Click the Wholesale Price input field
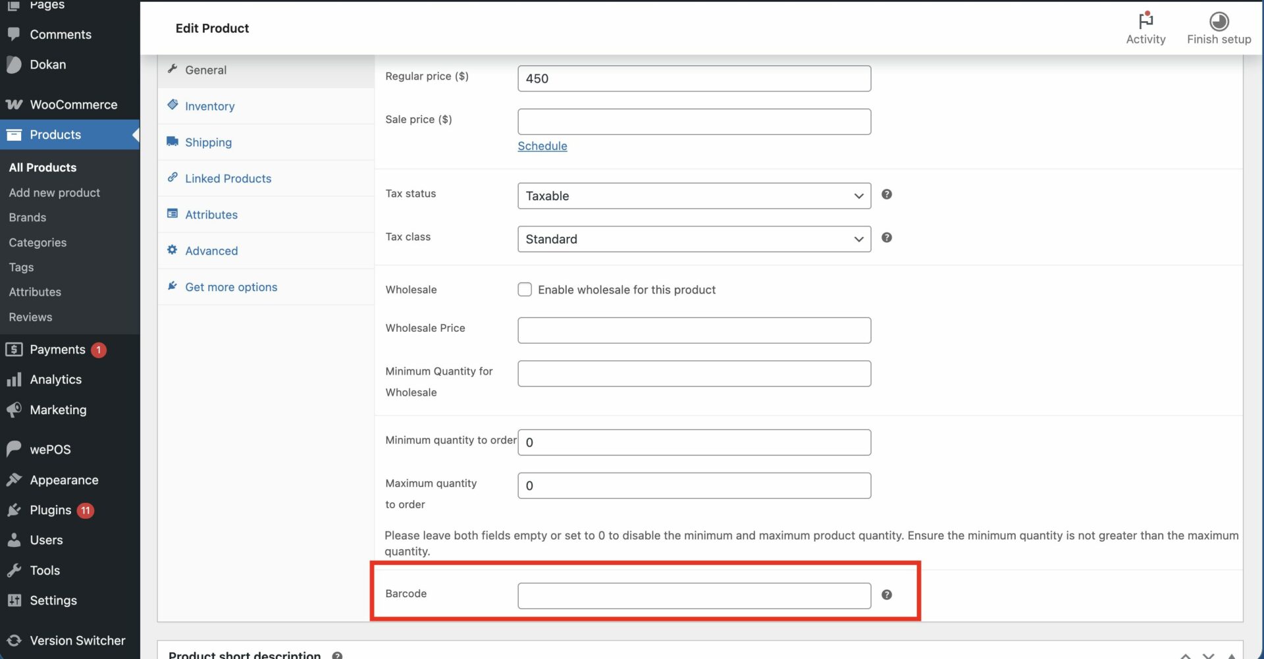1264x659 pixels. pos(694,330)
